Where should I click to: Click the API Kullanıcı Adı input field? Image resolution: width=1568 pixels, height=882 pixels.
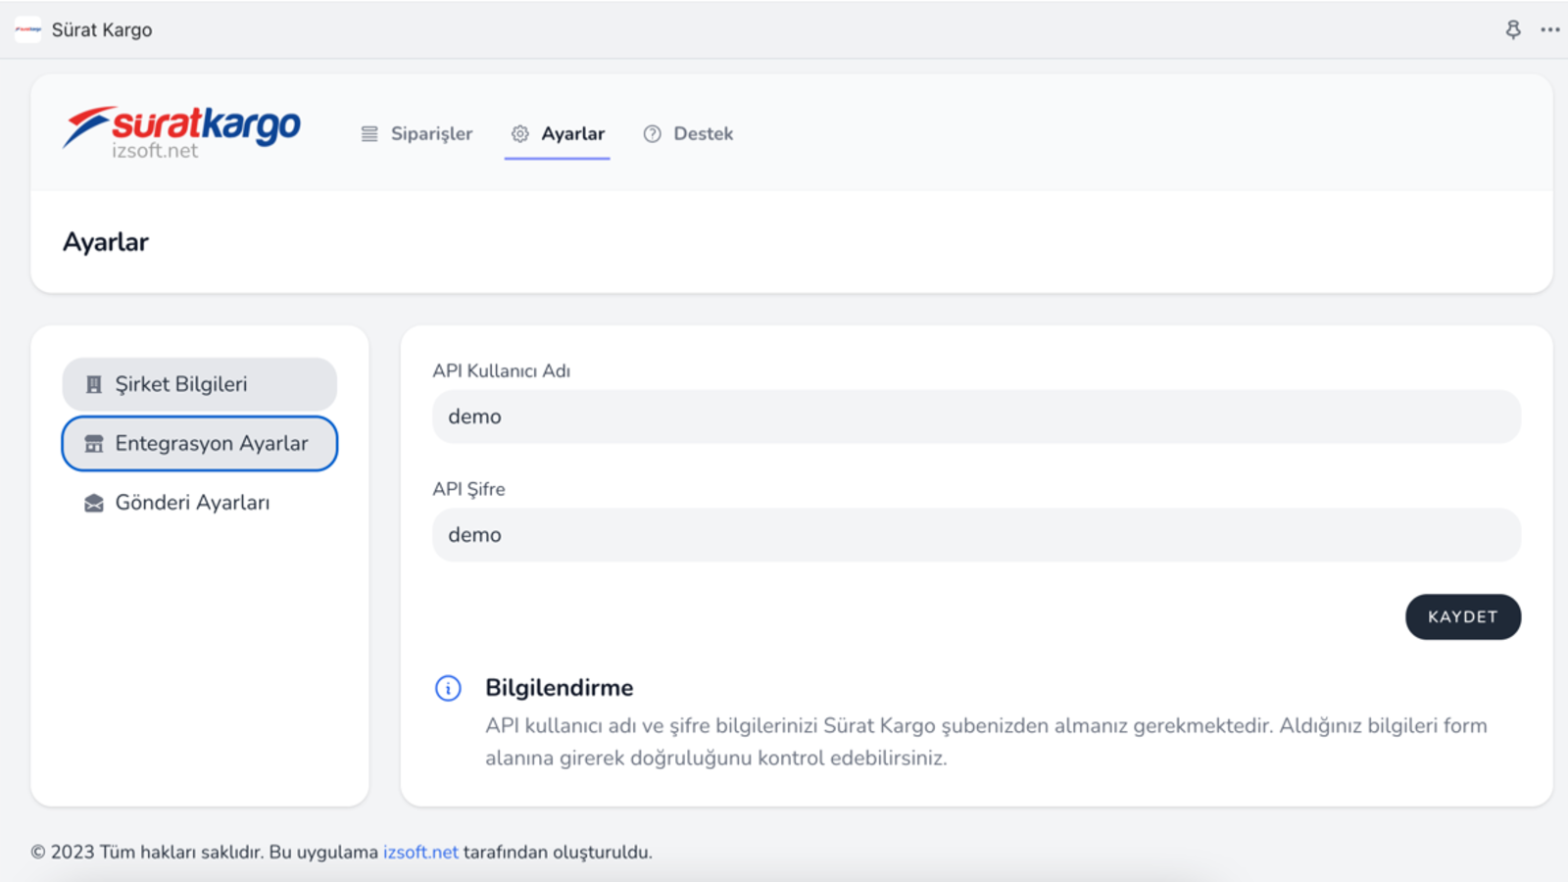coord(976,416)
